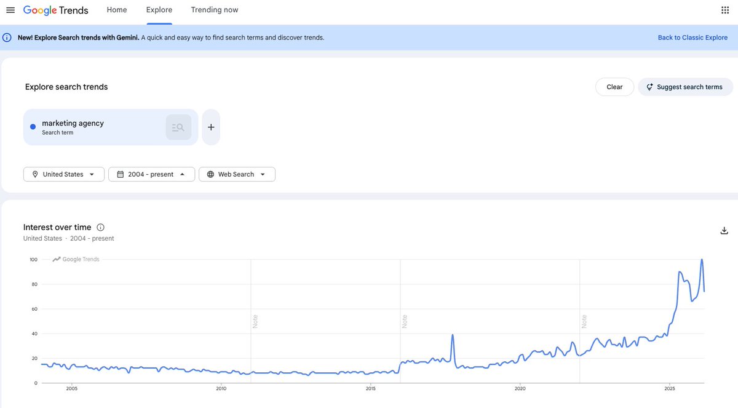Click the 2005 label on the chart axis
The image size is (738, 408).
pos(72,388)
